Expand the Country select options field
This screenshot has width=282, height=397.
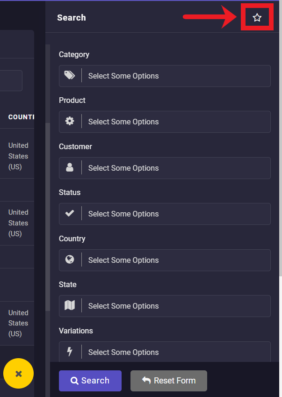click(x=175, y=260)
